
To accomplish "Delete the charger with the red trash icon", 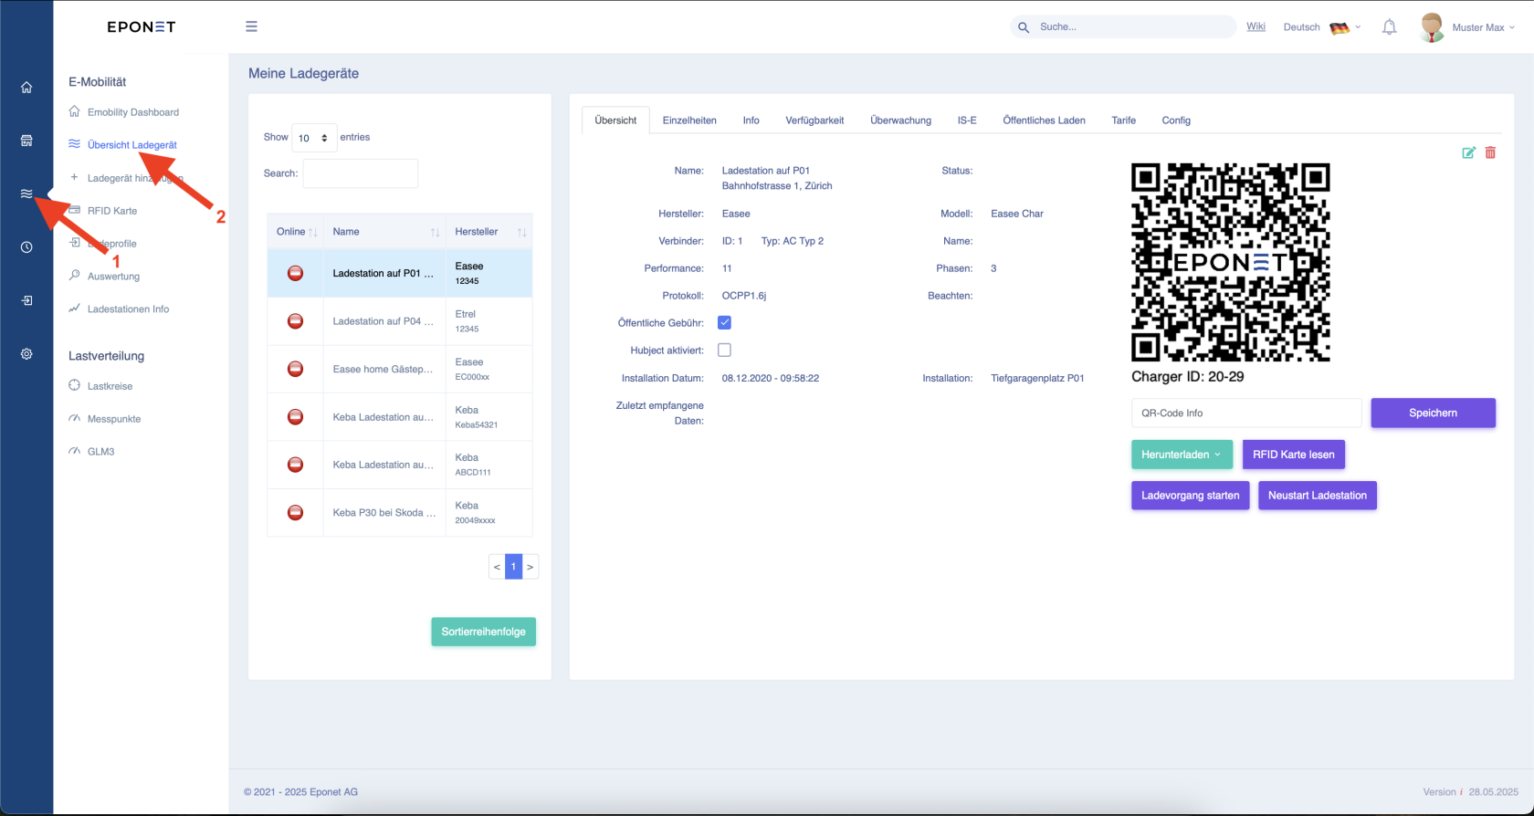I will click(x=1490, y=152).
